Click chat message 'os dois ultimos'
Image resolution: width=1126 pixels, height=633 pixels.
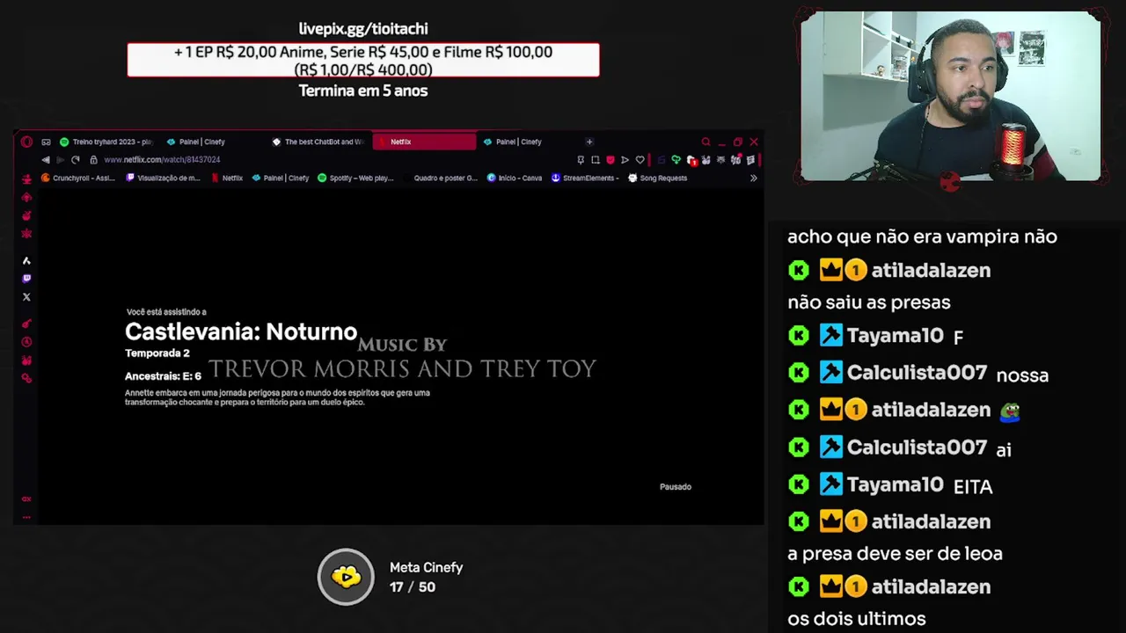(857, 619)
